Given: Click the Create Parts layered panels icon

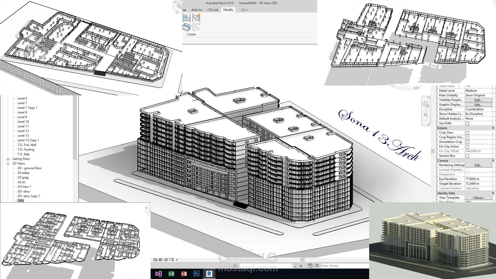Looking at the screenshot, I should 186,27.
